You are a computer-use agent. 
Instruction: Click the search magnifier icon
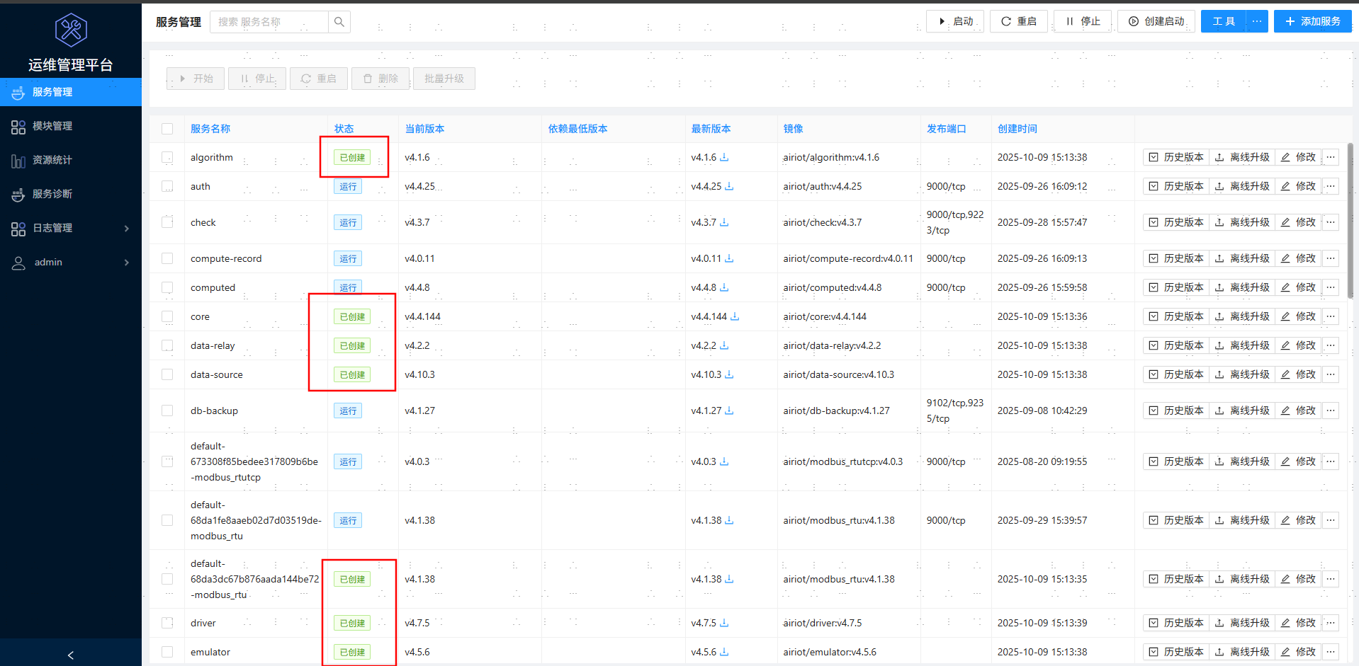coord(339,22)
